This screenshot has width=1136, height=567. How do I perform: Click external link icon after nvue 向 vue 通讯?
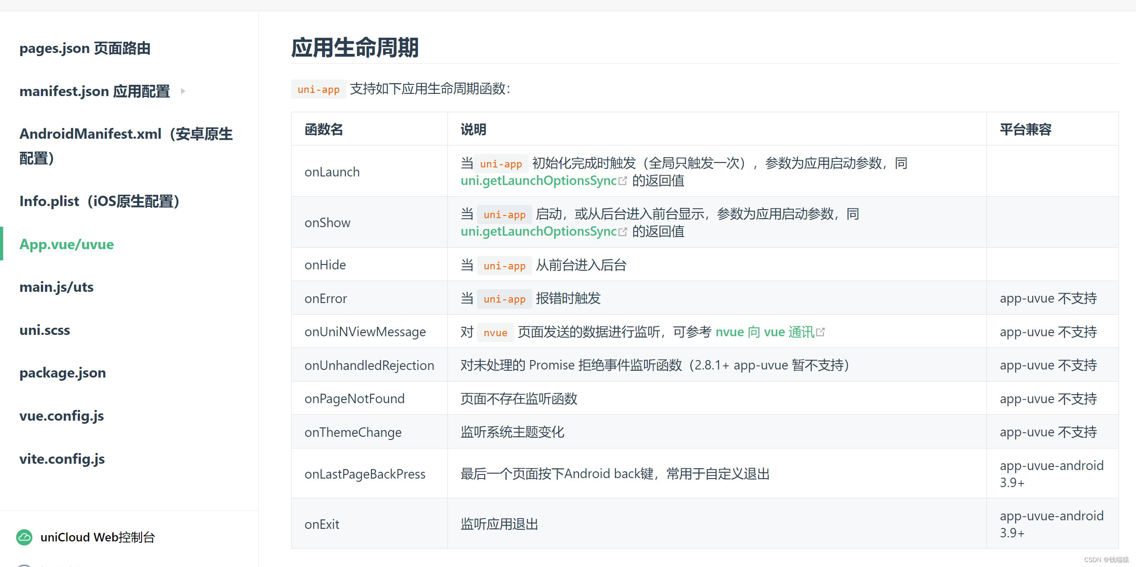pyautogui.click(x=821, y=332)
